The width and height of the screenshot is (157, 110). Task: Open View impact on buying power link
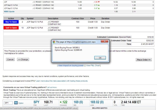click(71, 65)
